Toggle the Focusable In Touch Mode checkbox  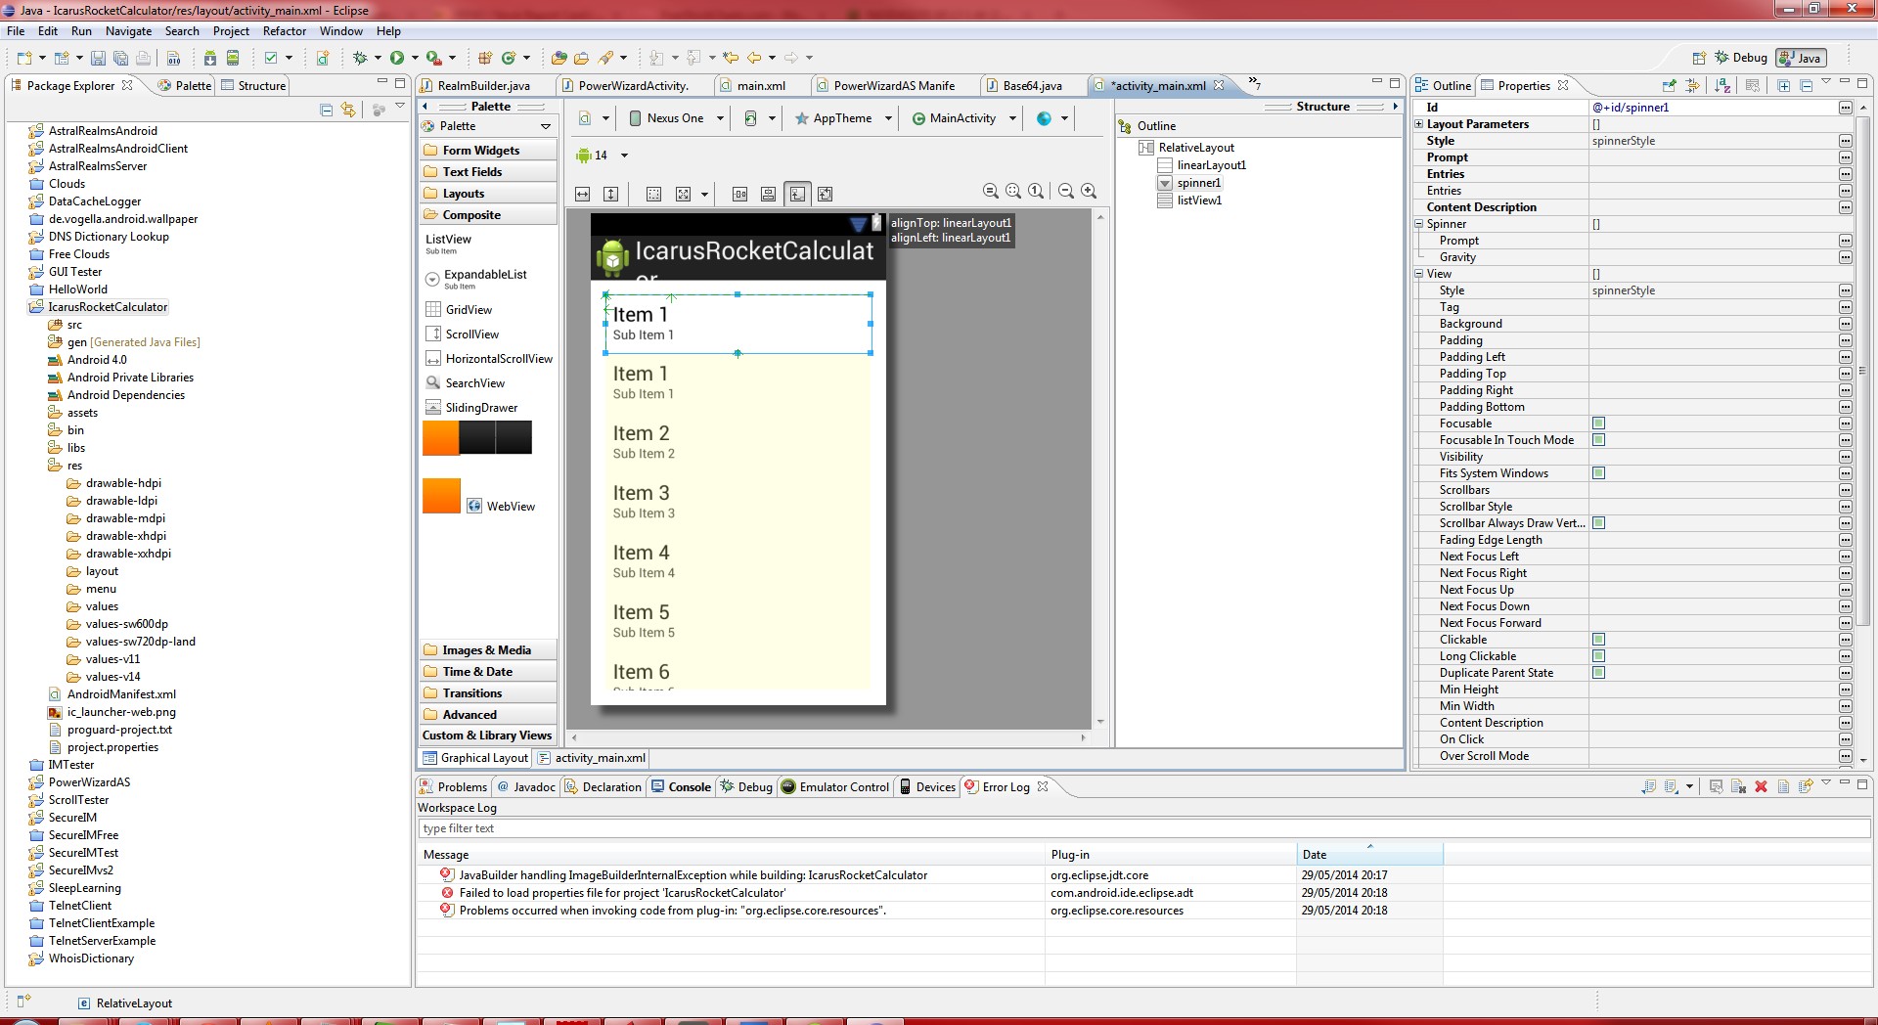(1598, 440)
